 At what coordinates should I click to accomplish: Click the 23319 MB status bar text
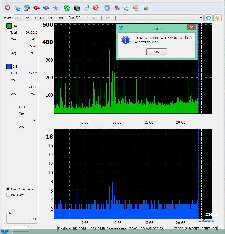[98, 229]
